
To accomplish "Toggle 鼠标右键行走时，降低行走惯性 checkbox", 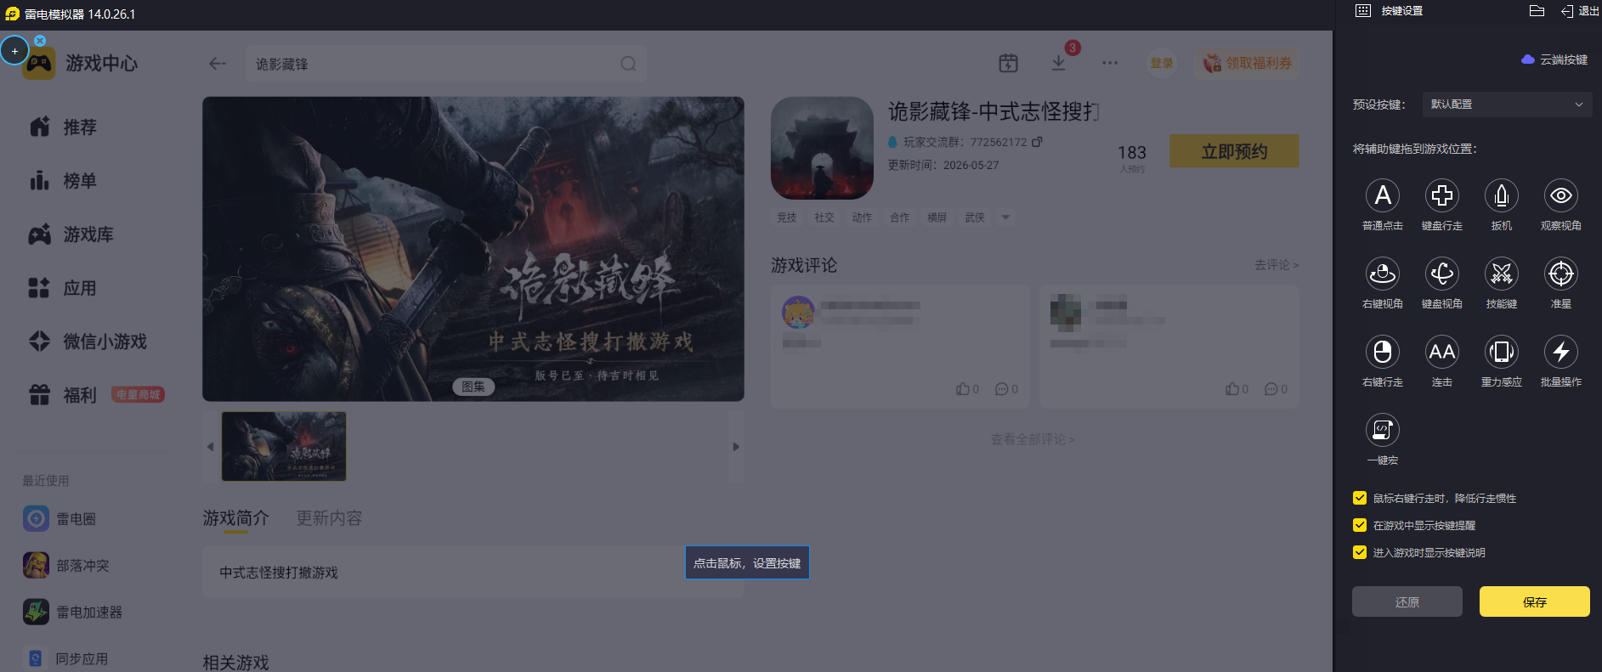I will coord(1360,498).
